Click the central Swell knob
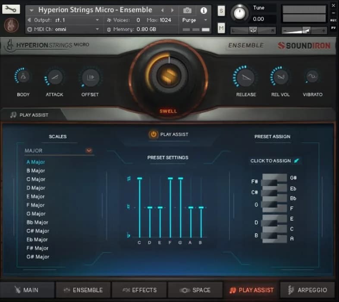Viewport: 339px width, 302px height. [169, 76]
